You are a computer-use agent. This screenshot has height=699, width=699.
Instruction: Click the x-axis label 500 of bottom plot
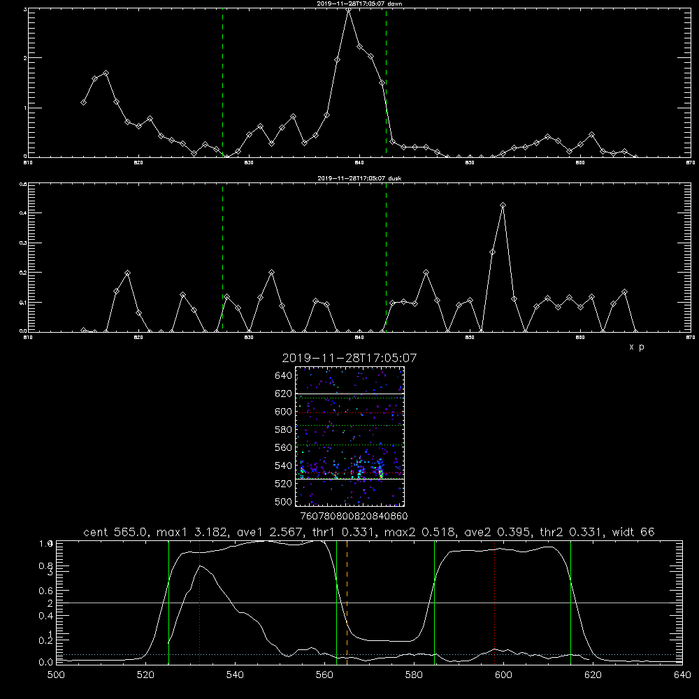(56, 675)
